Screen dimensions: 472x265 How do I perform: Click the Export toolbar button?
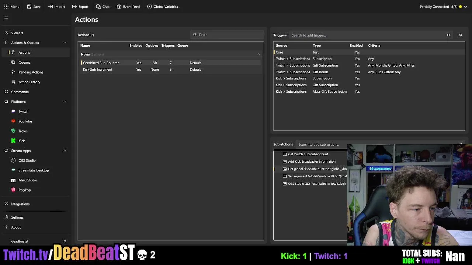[x=80, y=7]
